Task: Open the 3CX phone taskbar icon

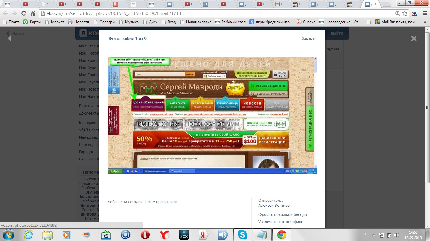Action: [x=184, y=235]
